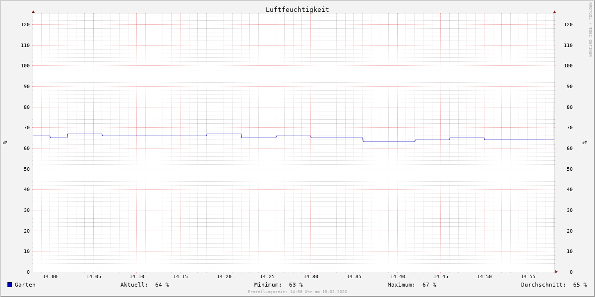Click the 60 label on the right axis

pos(570,148)
